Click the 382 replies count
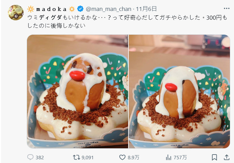Screen dimensions: 234x163 click(x=40, y=157)
